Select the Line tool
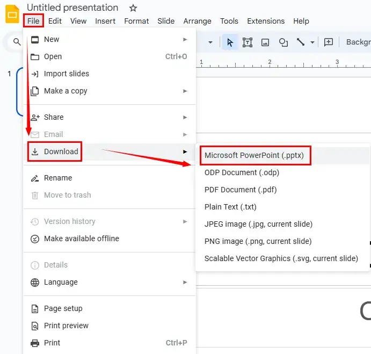Screen dimensions: 371x354 click(x=301, y=42)
